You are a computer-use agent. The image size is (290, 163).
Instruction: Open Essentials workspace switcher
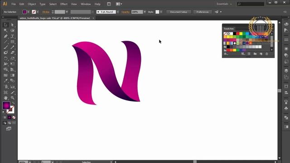[x=224, y=4]
